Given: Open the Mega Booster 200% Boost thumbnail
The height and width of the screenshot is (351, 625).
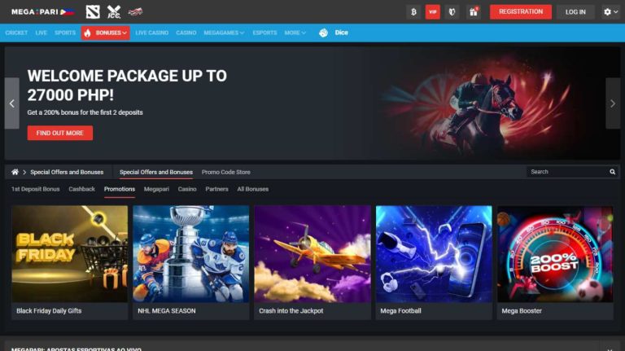Looking at the screenshot, I should (x=555, y=253).
